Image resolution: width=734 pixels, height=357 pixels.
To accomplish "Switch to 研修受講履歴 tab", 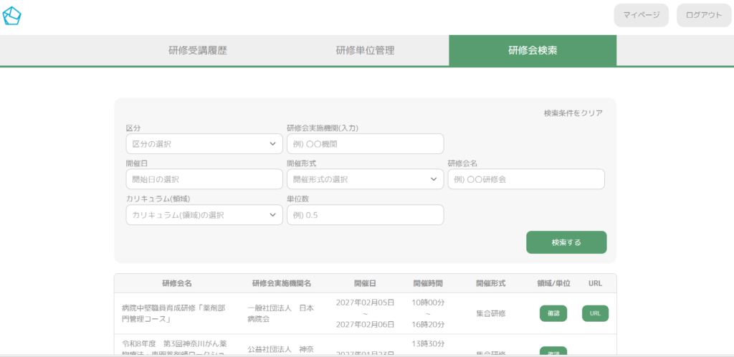I will click(x=198, y=50).
